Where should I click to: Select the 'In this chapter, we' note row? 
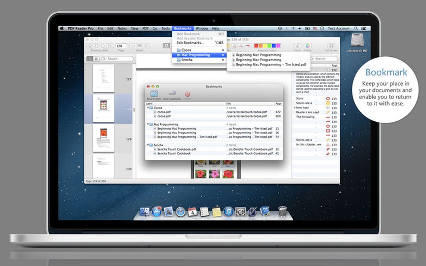[316, 145]
